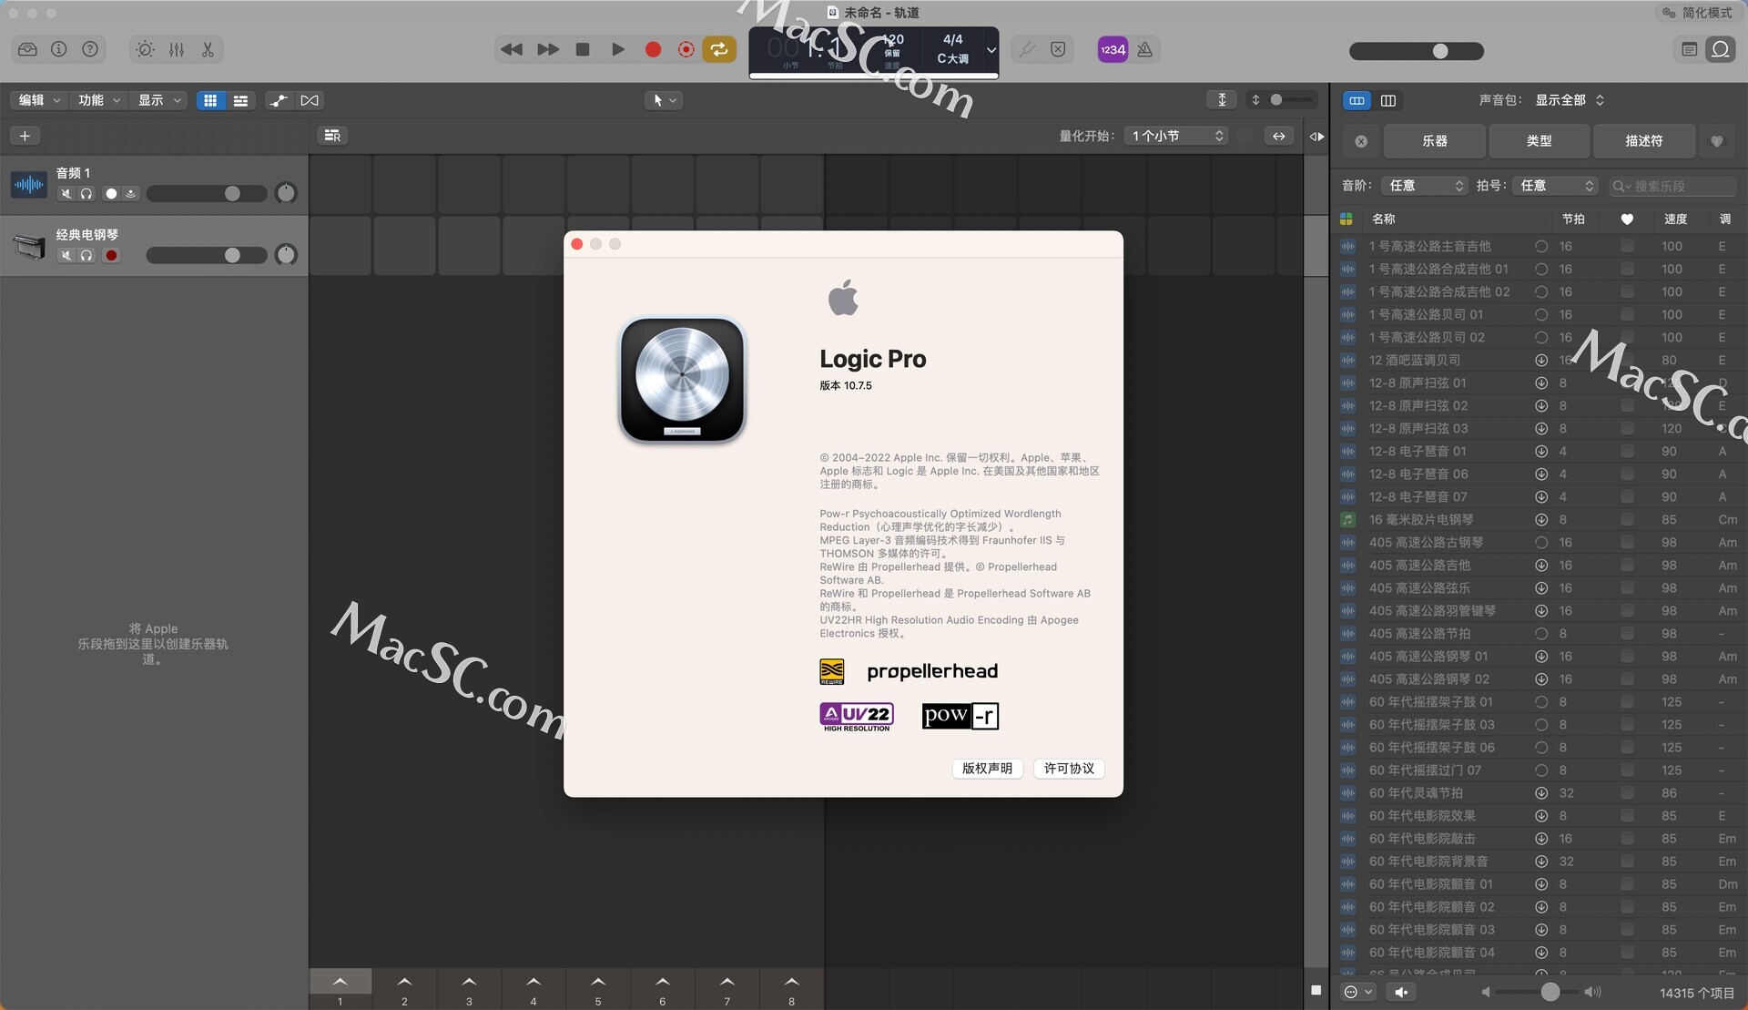This screenshot has width=1748, height=1010.
Task: Open the Mixer faders icon
Action: 177,49
